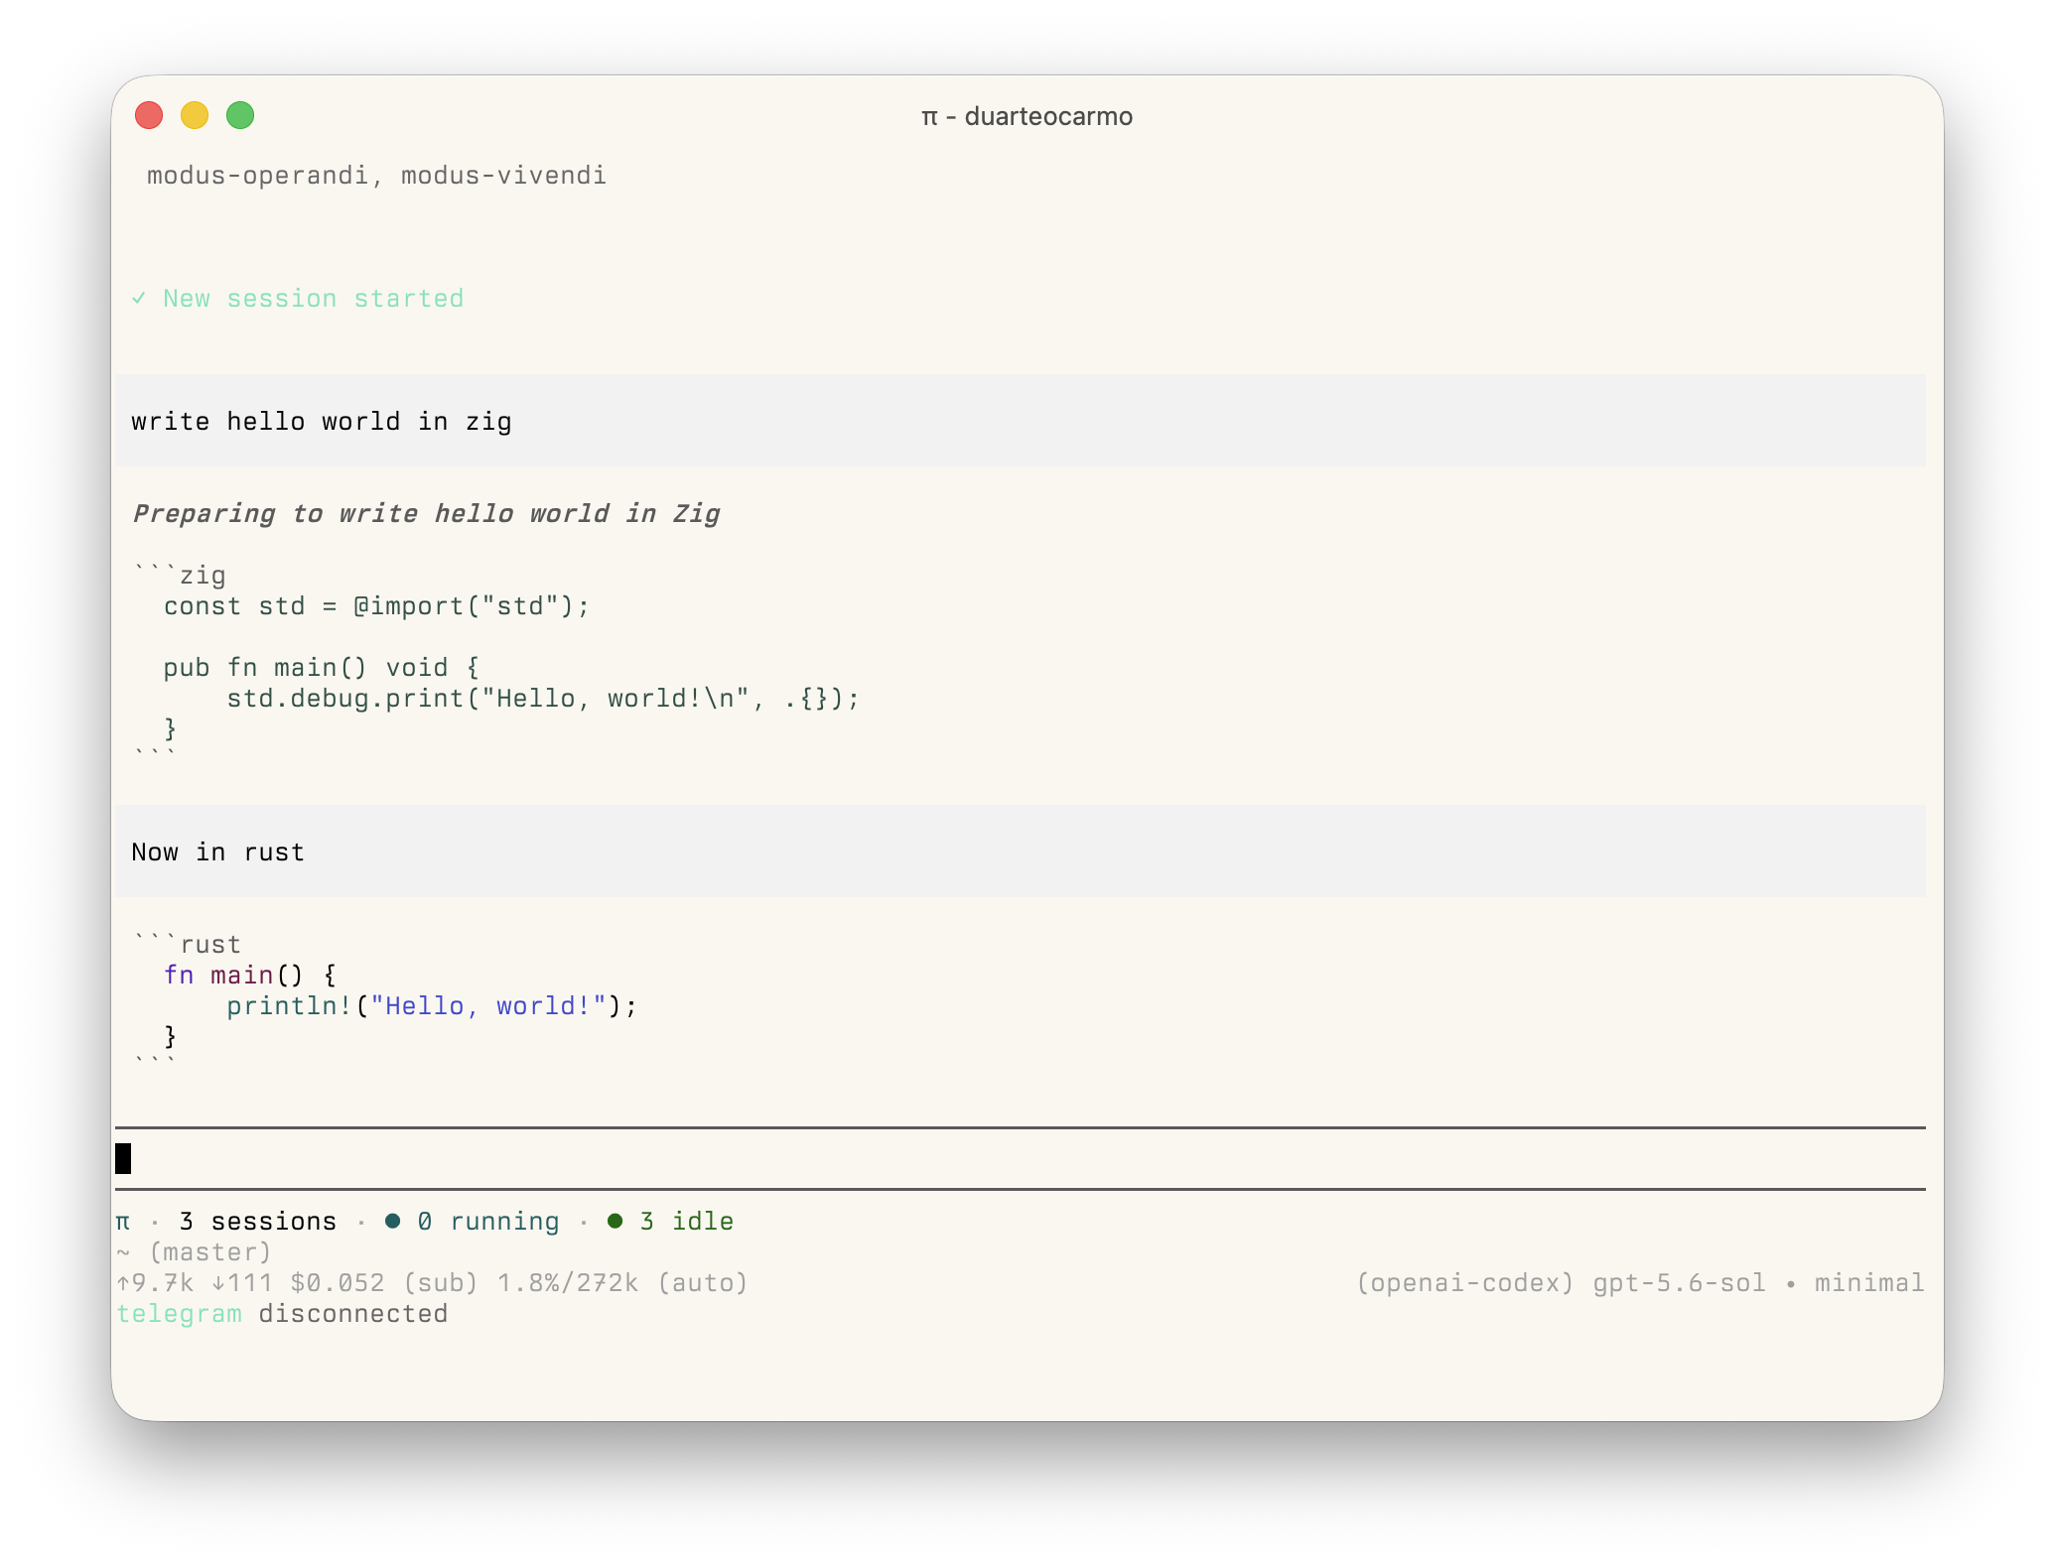Screen dimensions: 2055x1568
Task: Click the italic 'Preparing to write hello world in Zig'
Action: point(426,514)
